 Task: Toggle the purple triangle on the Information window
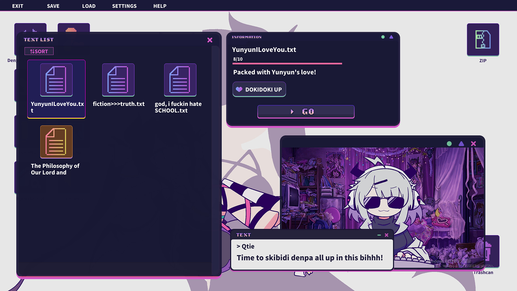[x=391, y=37]
